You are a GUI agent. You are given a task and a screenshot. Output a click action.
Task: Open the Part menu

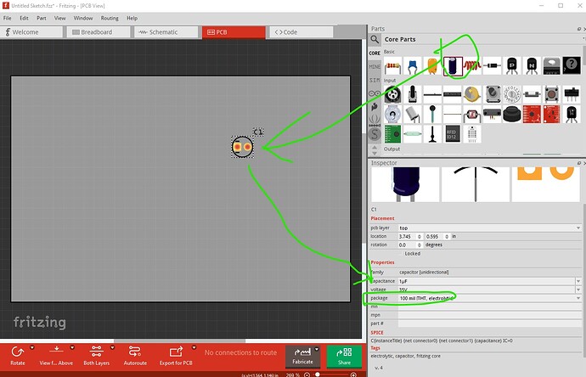(41, 18)
